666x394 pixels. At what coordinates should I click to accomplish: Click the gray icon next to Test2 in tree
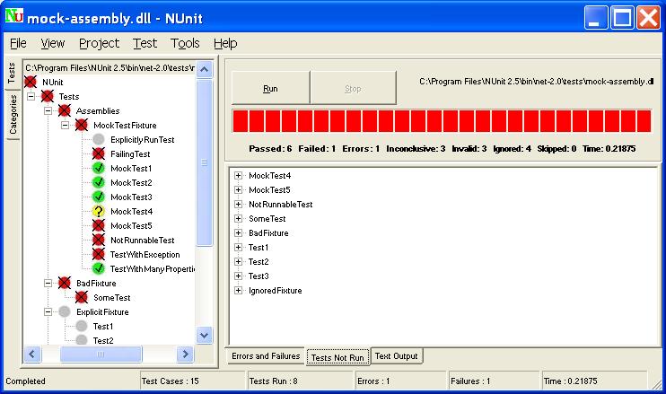pos(82,340)
